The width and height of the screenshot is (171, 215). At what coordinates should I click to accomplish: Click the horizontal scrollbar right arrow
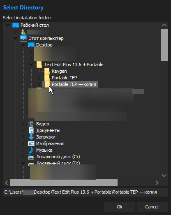click(157, 183)
